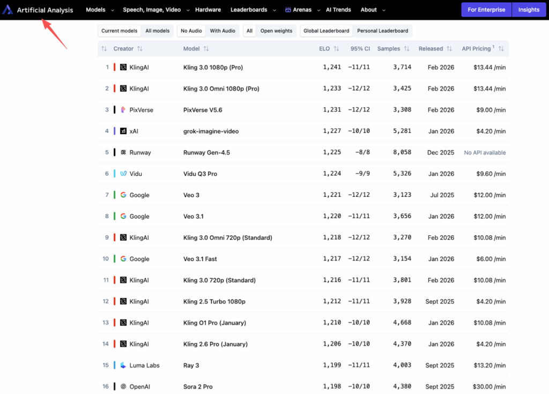Screen dimensions: 549x394
Task: Click Google logo in Veo 3.1 Fast row
Action: coord(123,258)
